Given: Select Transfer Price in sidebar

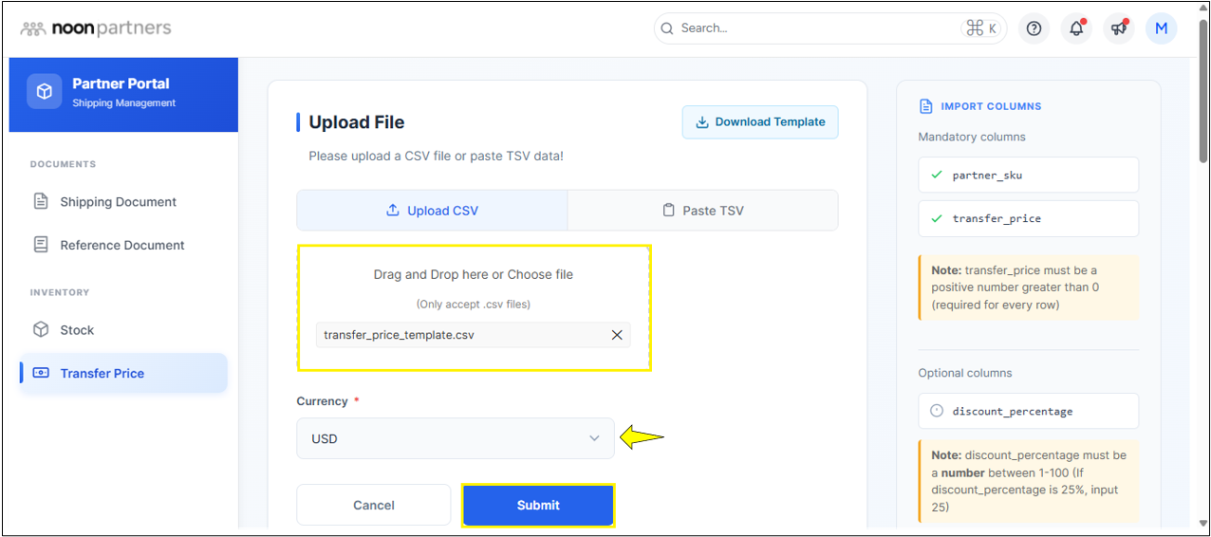Looking at the screenshot, I should click(x=102, y=373).
